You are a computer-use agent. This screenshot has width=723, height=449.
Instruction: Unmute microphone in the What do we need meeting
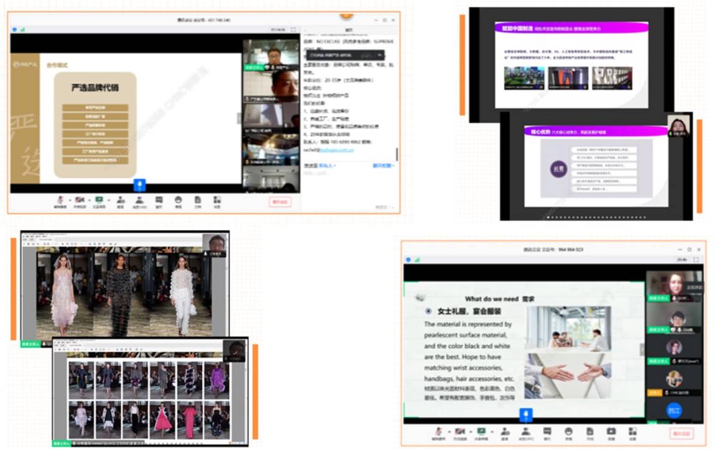439,434
